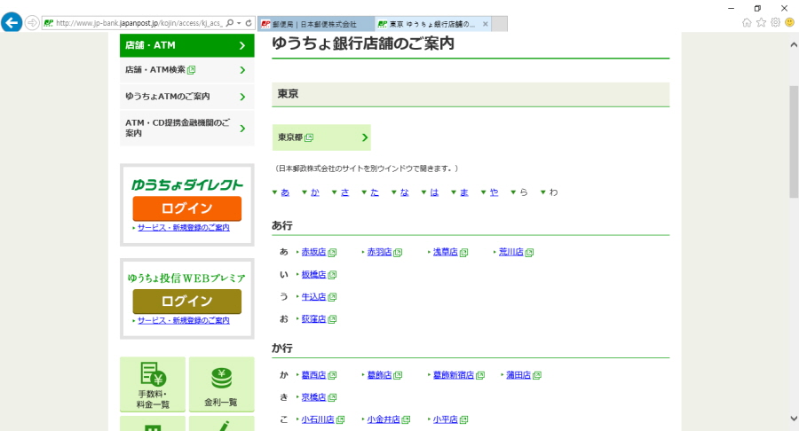Click the 東京都 green button
The height and width of the screenshot is (431, 799).
point(321,137)
